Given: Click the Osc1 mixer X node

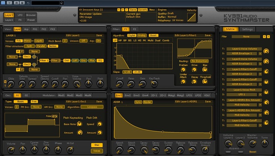Looking at the screenshot, I should pos(34,56).
